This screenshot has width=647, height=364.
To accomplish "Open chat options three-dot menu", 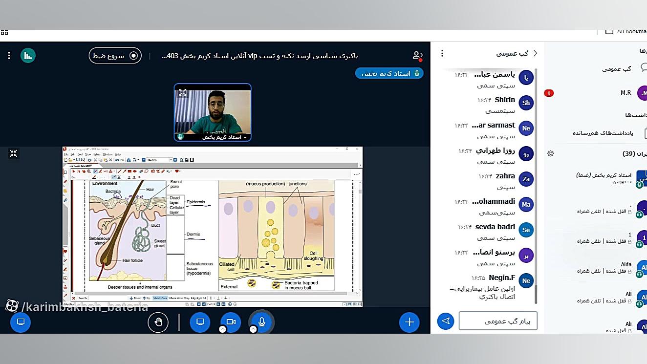I will (442, 53).
